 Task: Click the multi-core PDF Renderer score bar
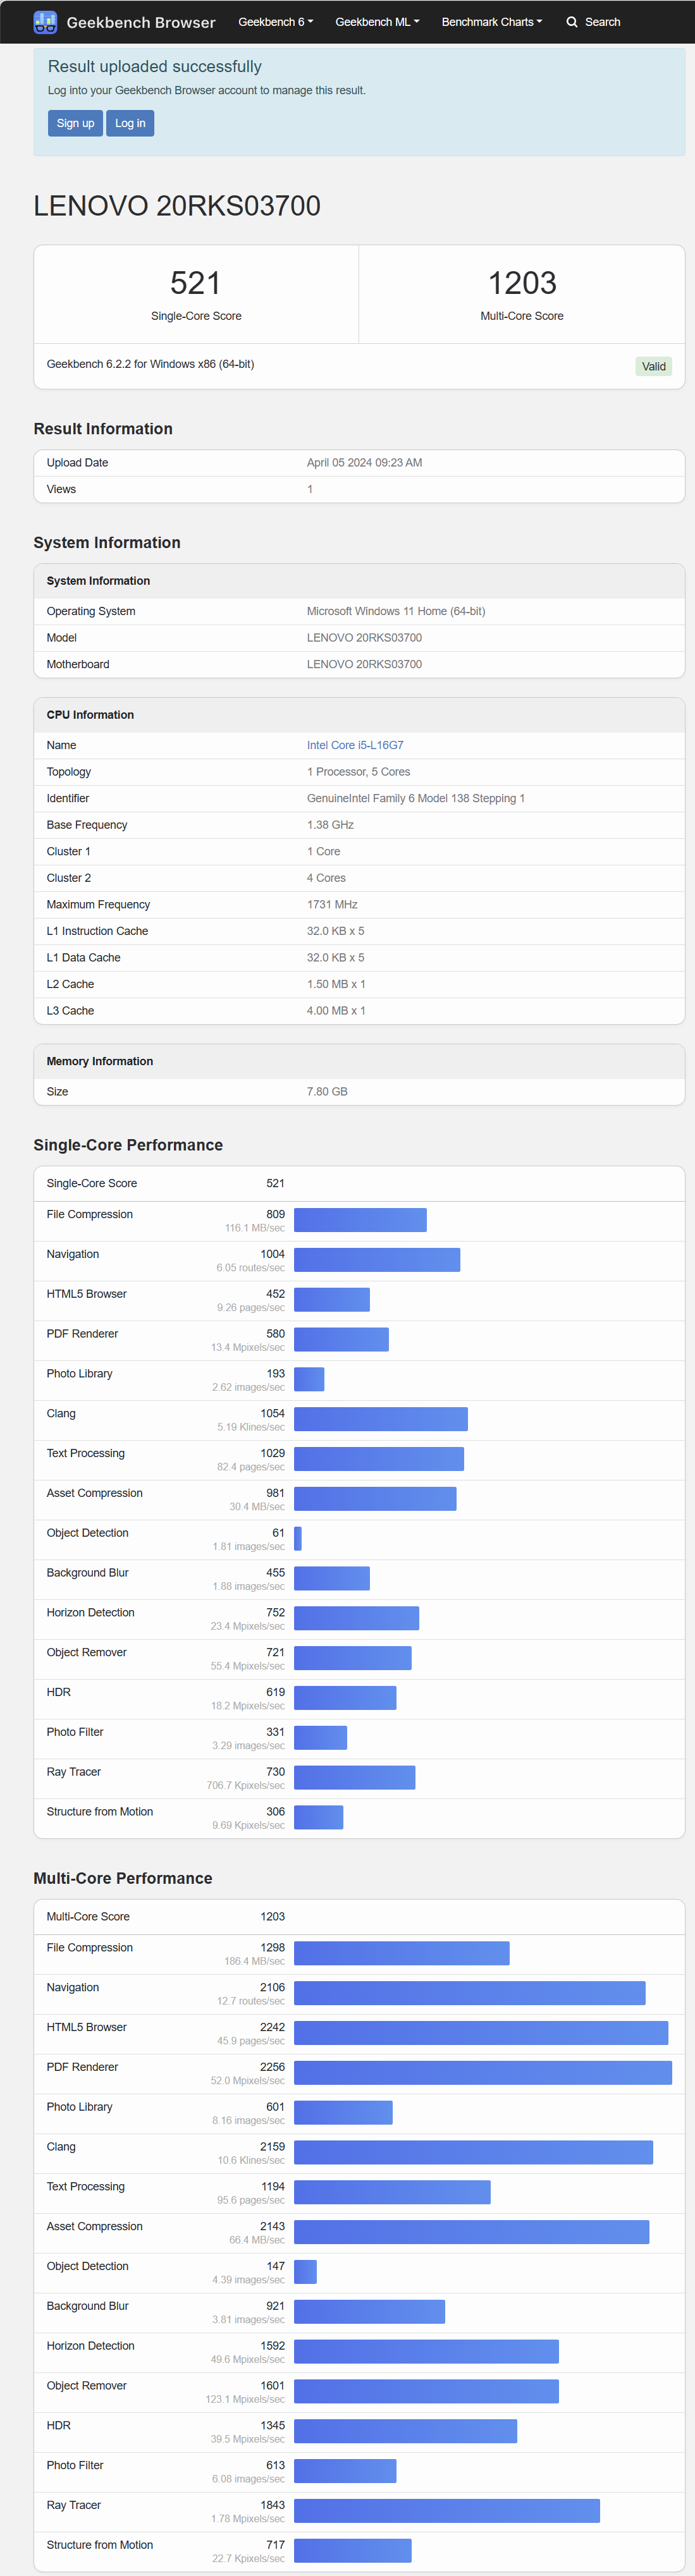coord(483,2072)
